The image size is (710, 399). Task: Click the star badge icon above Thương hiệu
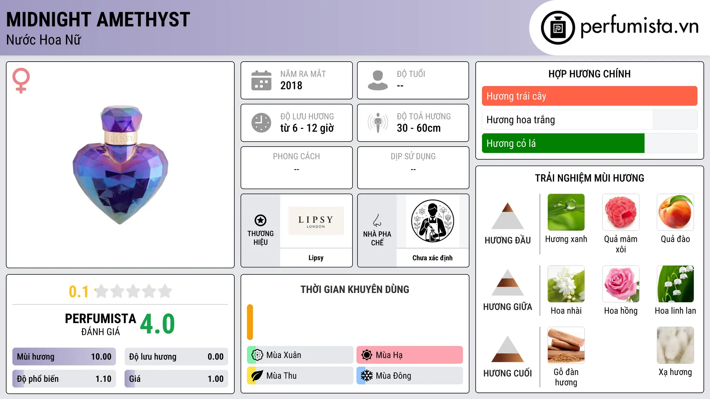click(260, 220)
